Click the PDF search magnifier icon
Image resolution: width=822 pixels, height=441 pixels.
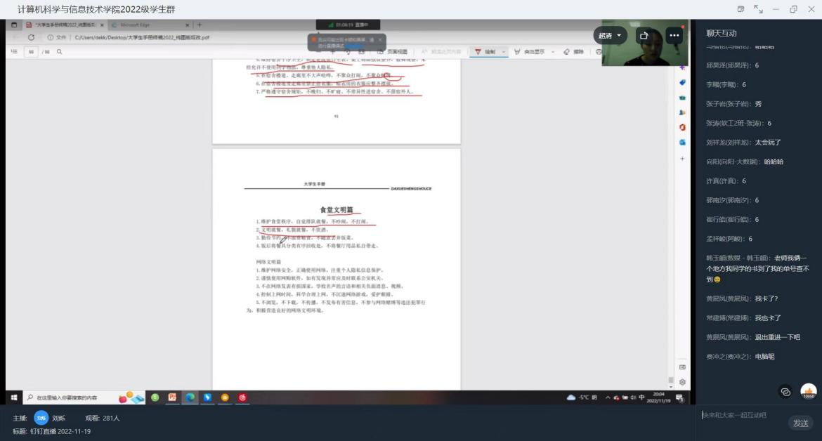tap(60, 52)
